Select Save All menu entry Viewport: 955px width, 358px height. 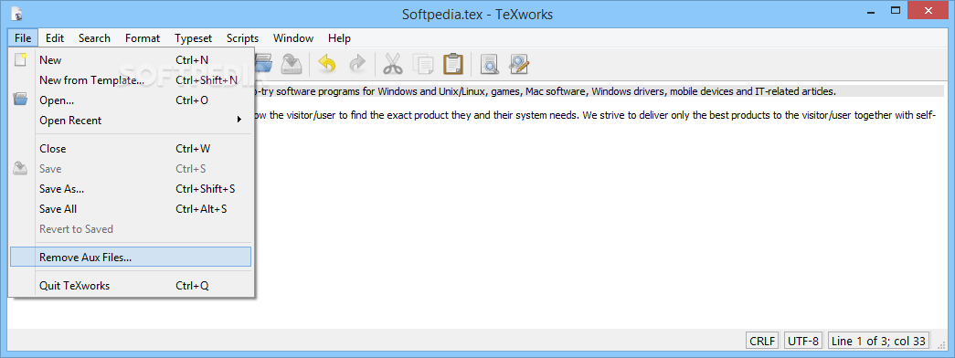coord(131,209)
